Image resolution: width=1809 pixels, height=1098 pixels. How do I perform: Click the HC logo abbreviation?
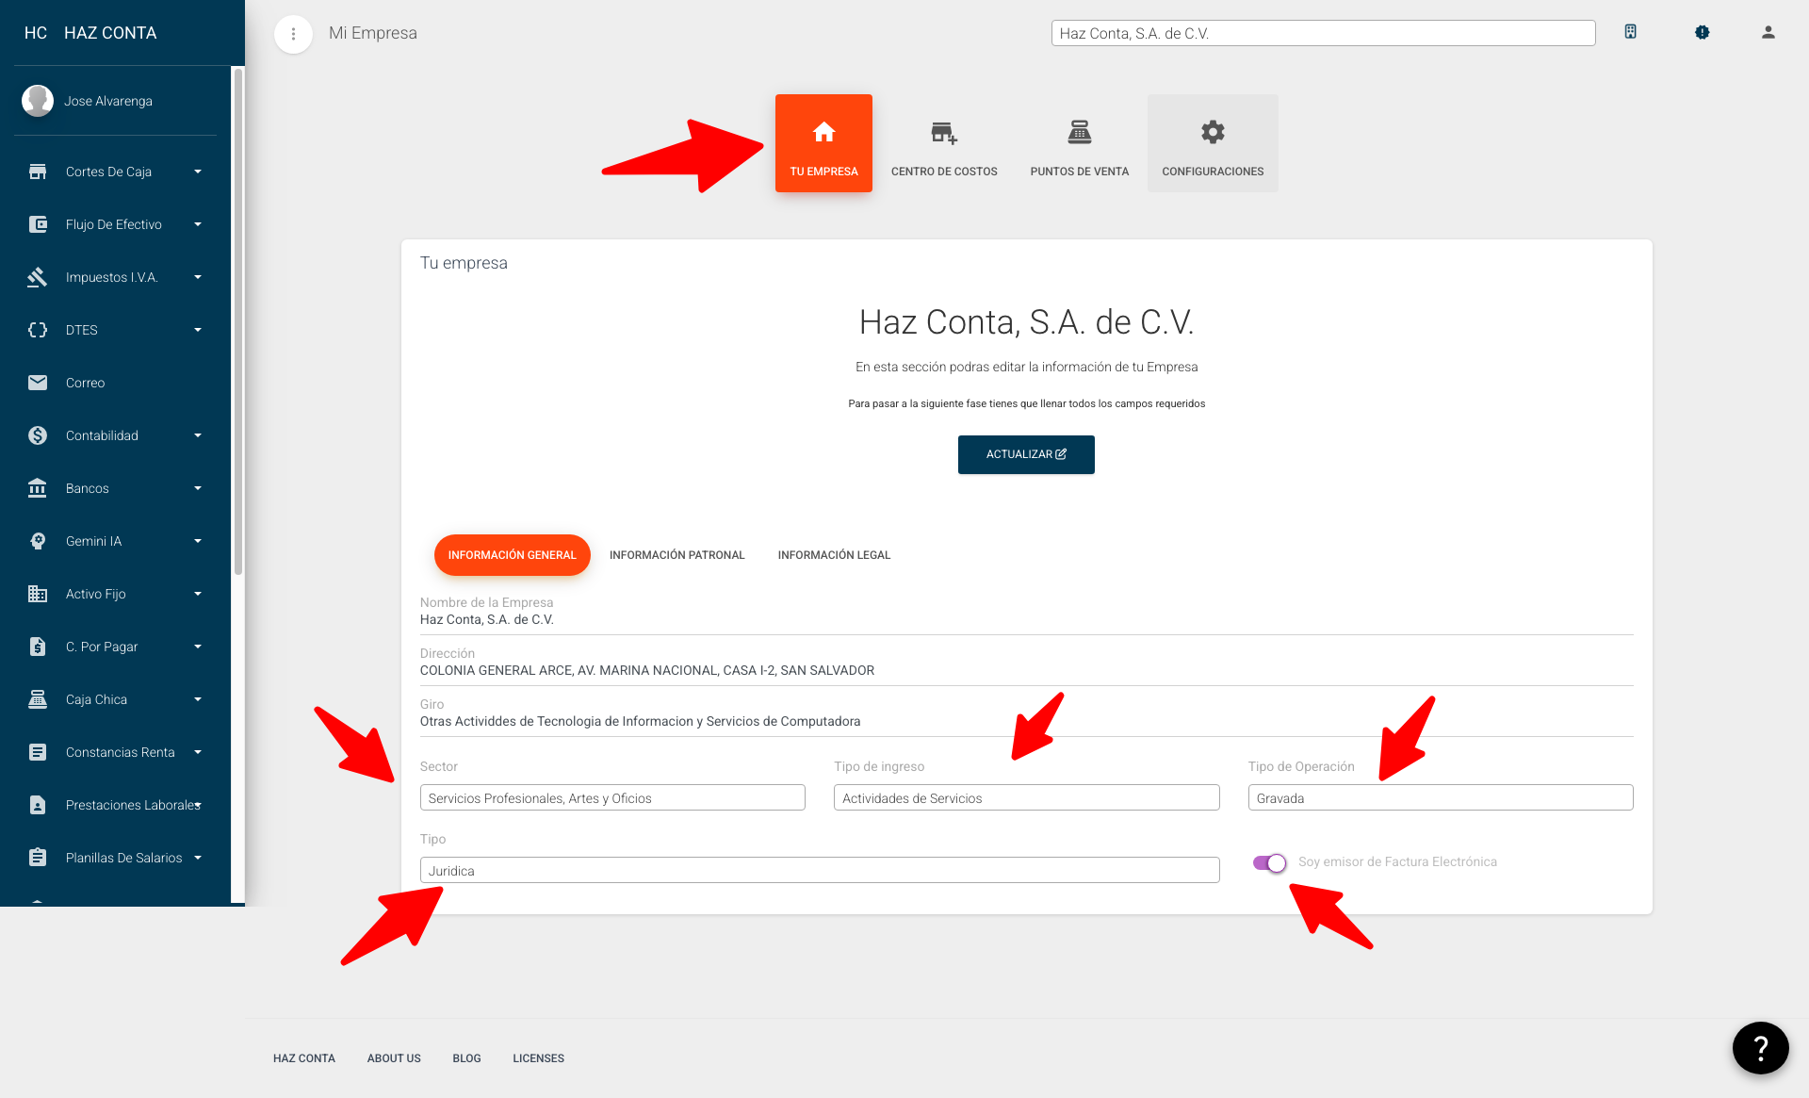(36, 33)
